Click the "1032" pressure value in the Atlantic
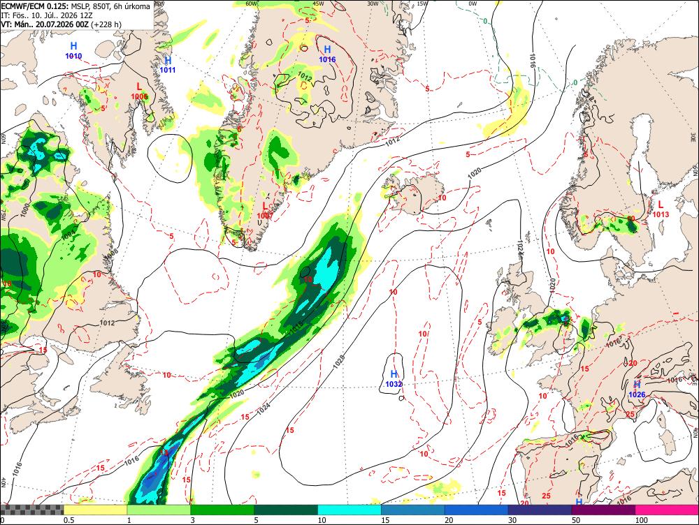 (x=394, y=384)
